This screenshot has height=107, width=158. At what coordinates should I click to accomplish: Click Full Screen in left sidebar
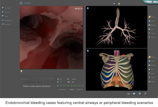(x=6, y=8)
